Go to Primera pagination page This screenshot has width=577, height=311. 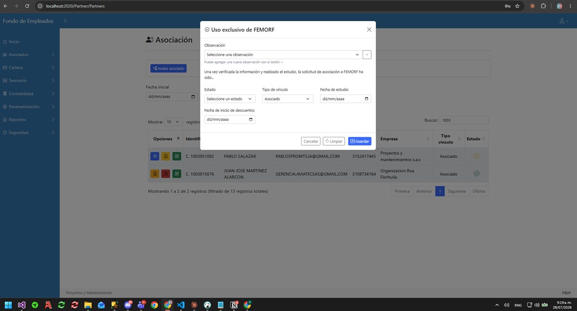pos(402,191)
